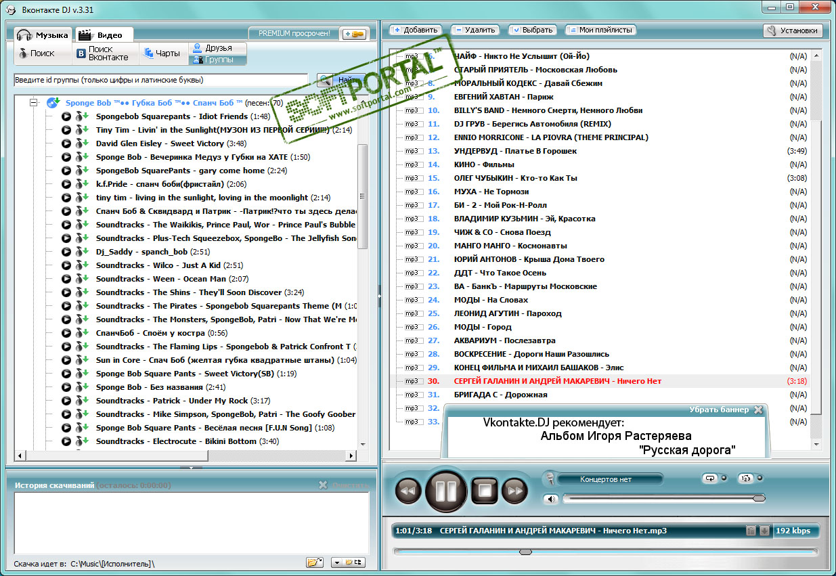Select track ЧИЖ & CO - Снова Поезд

click(x=504, y=232)
